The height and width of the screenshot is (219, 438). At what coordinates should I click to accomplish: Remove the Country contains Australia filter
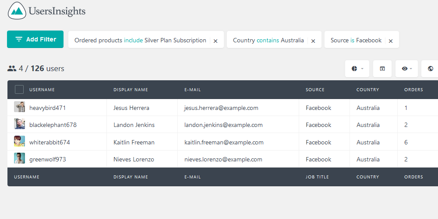click(313, 41)
